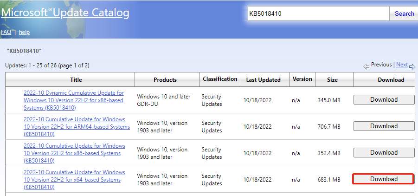Open the Cumulative Update x86-based Systems link
Image resolution: width=418 pixels, height=196 pixels.
pos(74,153)
